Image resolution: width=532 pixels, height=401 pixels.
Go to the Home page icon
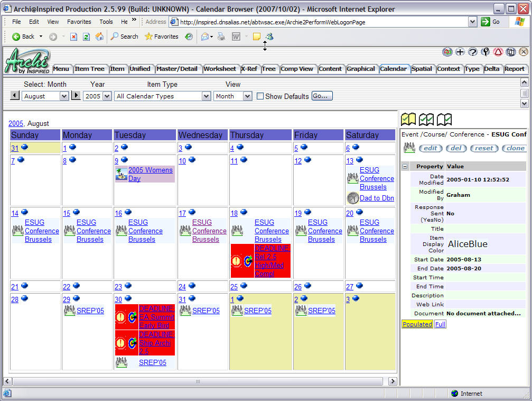99,37
